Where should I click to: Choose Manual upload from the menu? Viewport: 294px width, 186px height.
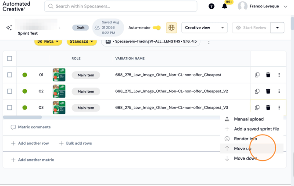point(251,119)
